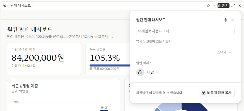Click the 100 axis label on chart
The image size is (244, 111).
point(16,102)
